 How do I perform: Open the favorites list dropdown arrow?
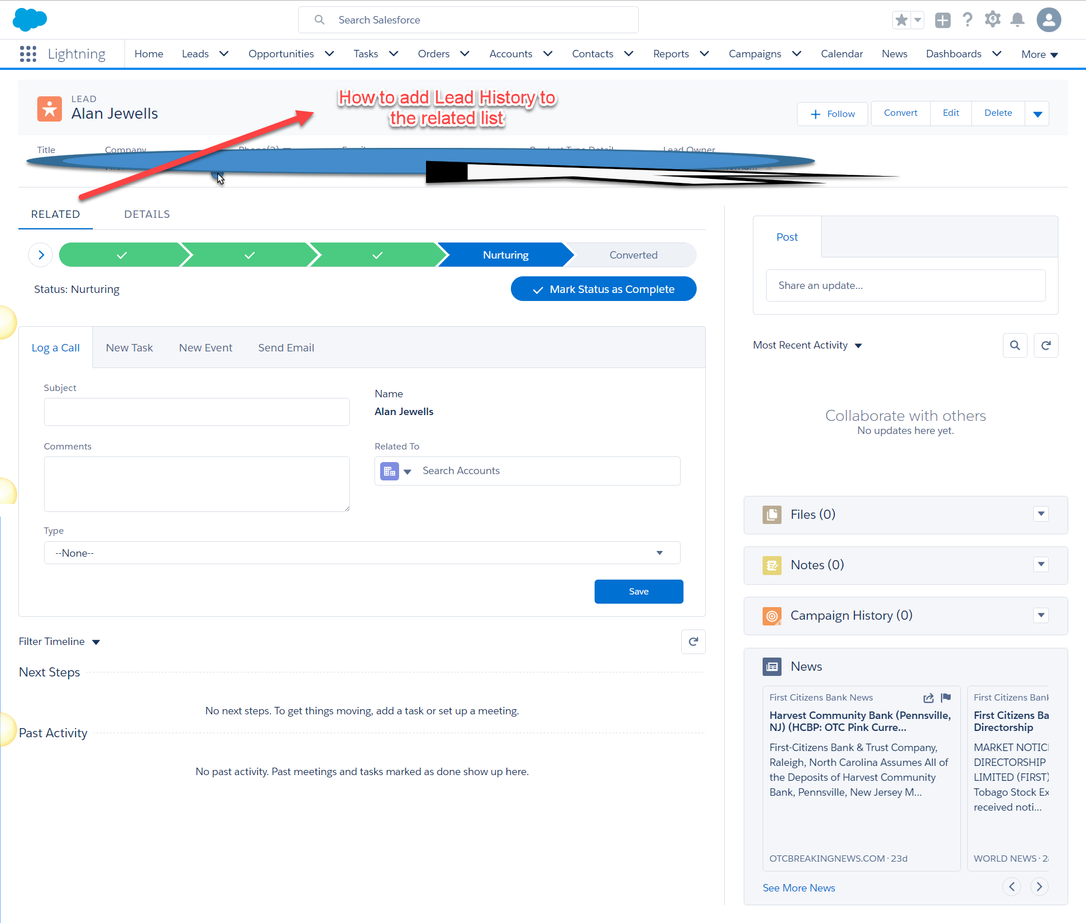point(917,20)
